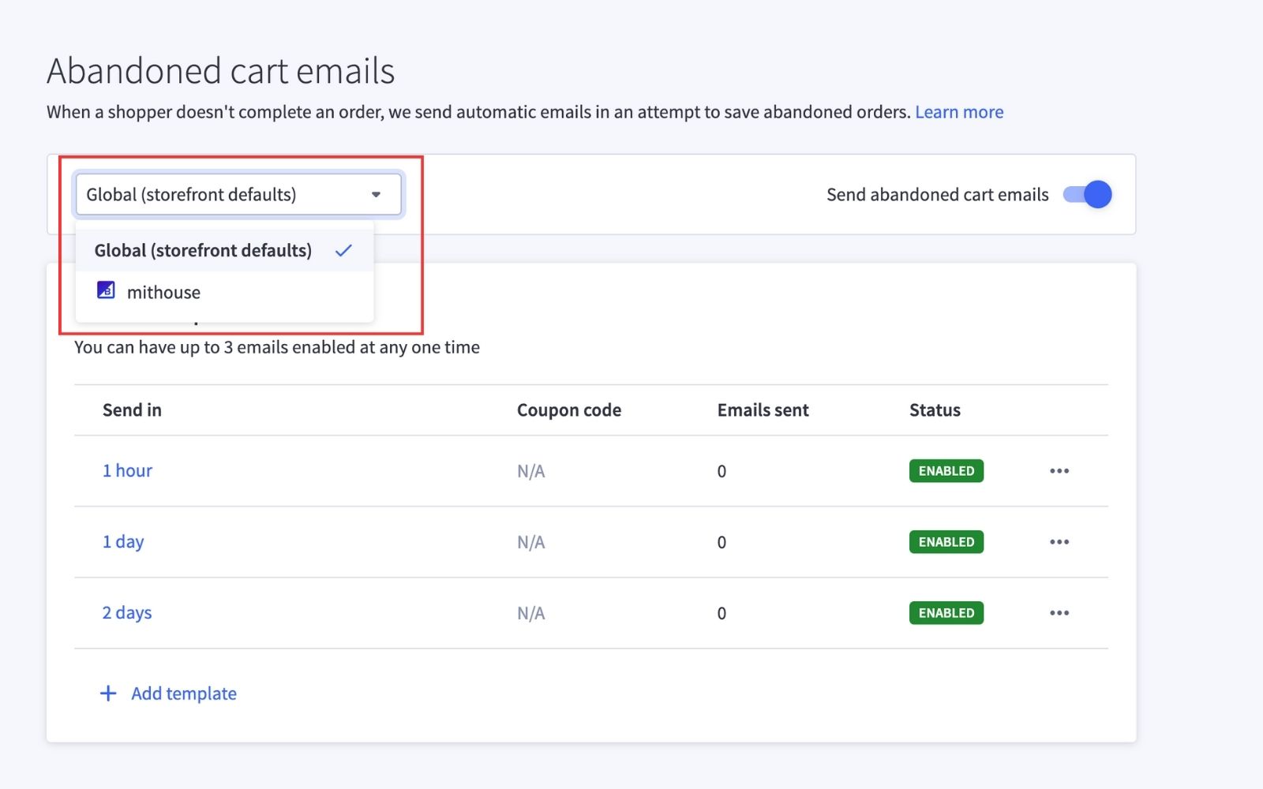1263x789 pixels.
Task: Open the 1 day row's three-dot menu
Action: click(1059, 542)
